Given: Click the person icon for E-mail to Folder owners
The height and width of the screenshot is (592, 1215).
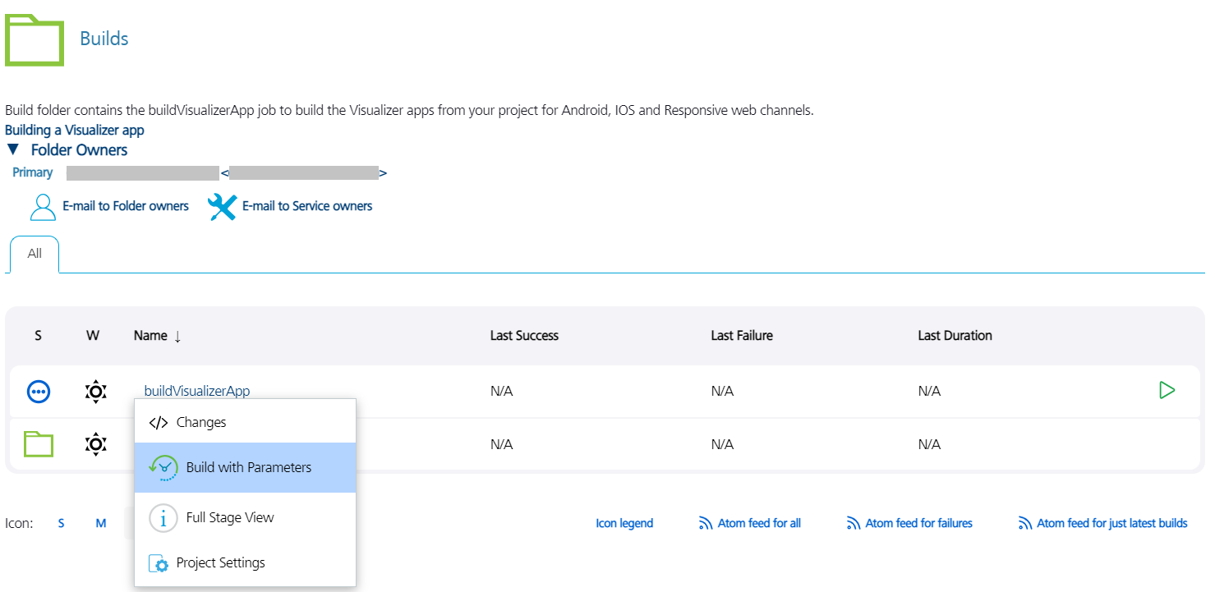Looking at the screenshot, I should click(x=43, y=206).
